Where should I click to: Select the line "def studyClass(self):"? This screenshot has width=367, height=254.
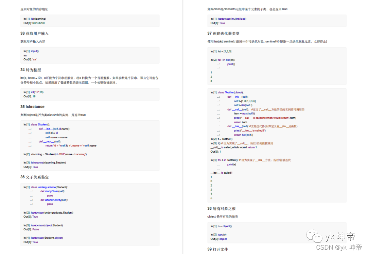(x=53, y=191)
